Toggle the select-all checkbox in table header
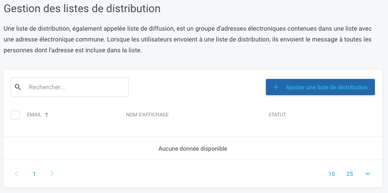The width and height of the screenshot is (388, 193). [x=15, y=115]
